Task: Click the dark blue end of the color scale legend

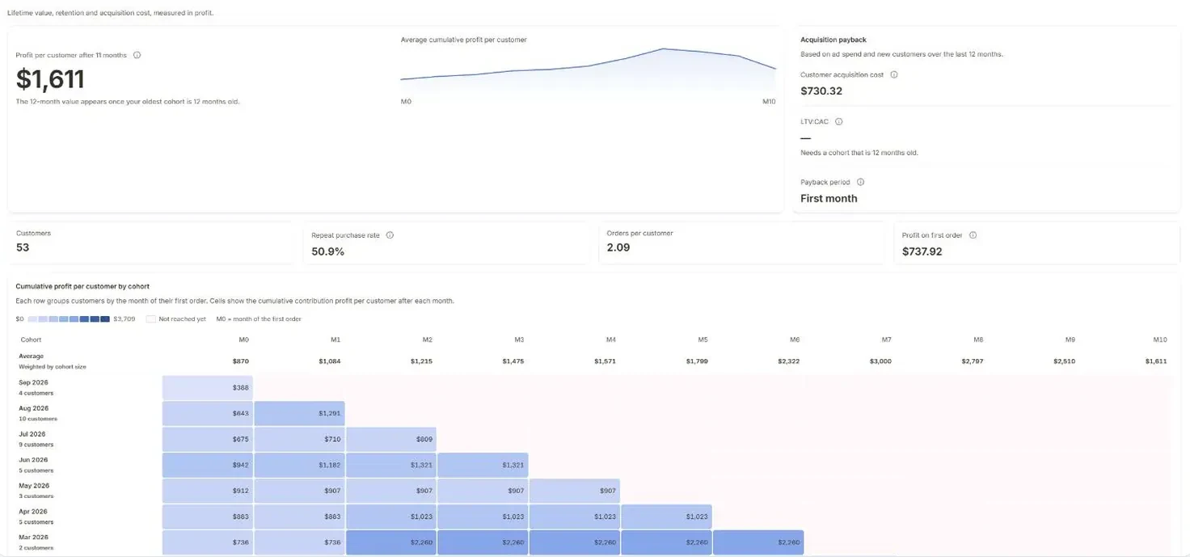Action: click(105, 319)
